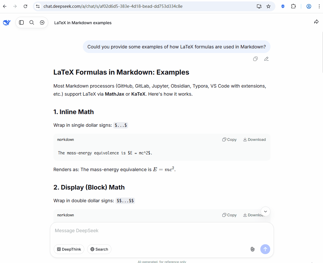Jump to bottom with chevron-down button
This screenshot has width=323, height=263.
tap(266, 211)
